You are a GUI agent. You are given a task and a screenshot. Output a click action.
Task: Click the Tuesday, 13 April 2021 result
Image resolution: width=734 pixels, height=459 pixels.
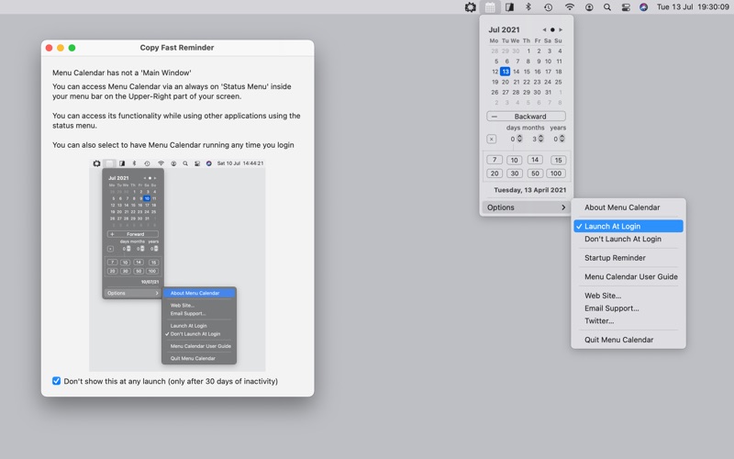[530, 190]
